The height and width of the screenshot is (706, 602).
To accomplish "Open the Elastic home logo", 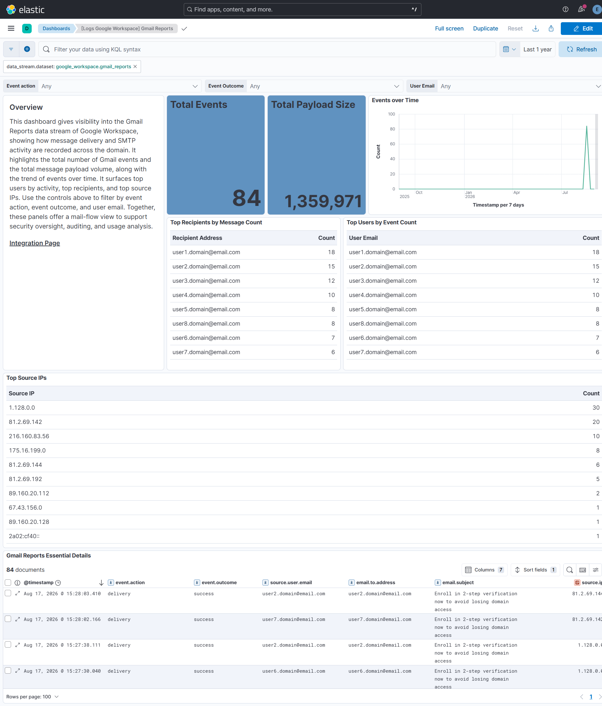I will pyautogui.click(x=26, y=10).
